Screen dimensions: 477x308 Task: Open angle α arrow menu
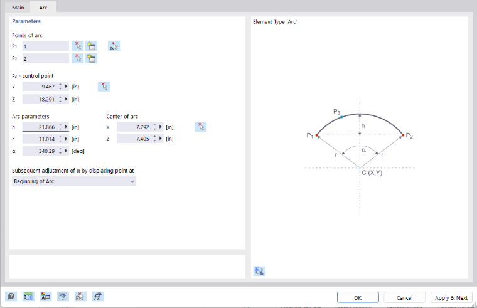(66, 151)
